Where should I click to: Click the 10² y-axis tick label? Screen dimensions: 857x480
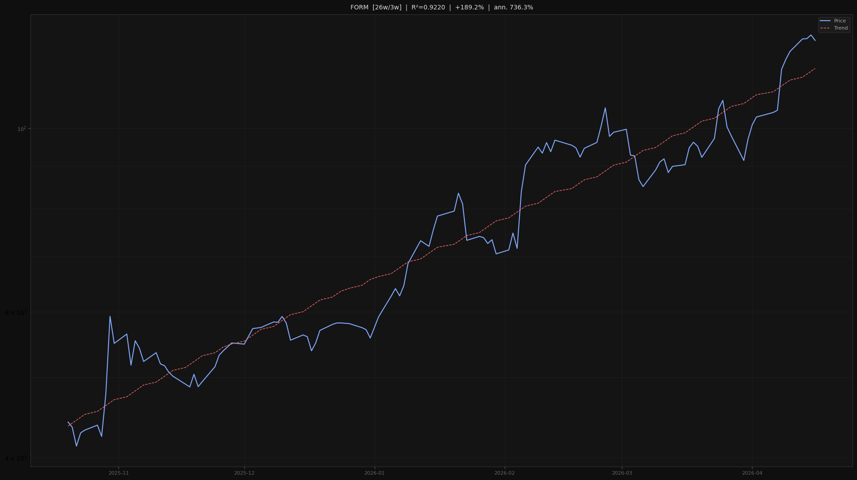(x=21, y=128)
